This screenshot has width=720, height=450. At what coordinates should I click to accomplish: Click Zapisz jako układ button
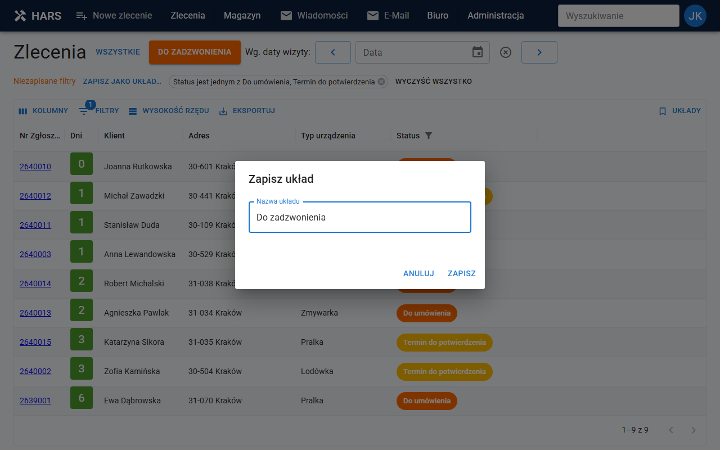pos(122,82)
